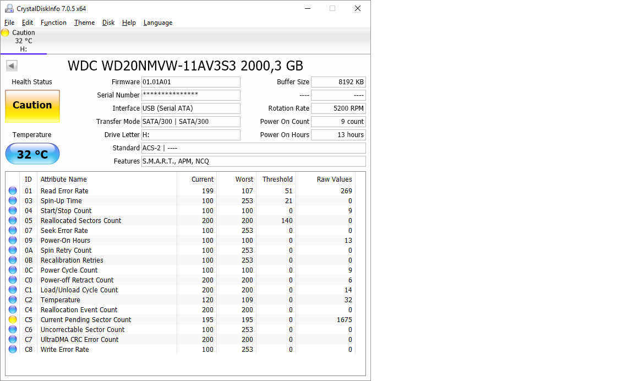Click the masked Serial Number field

coord(191,95)
